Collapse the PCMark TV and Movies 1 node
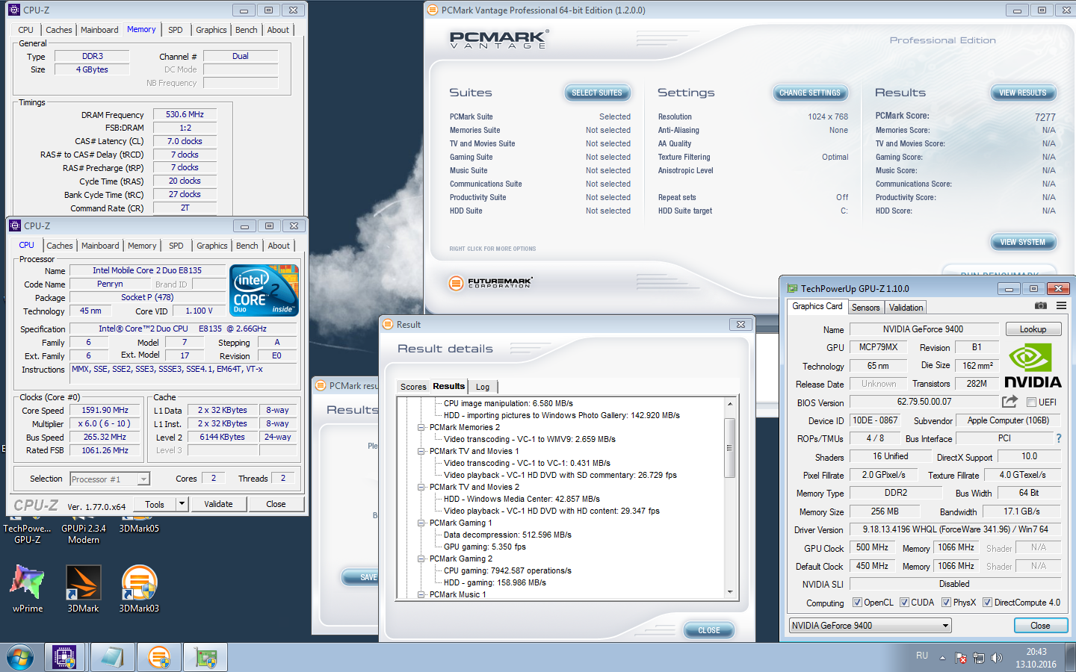This screenshot has width=1076, height=672. [421, 452]
